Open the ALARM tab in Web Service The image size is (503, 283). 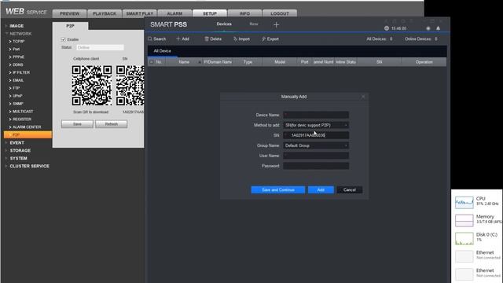click(x=174, y=13)
